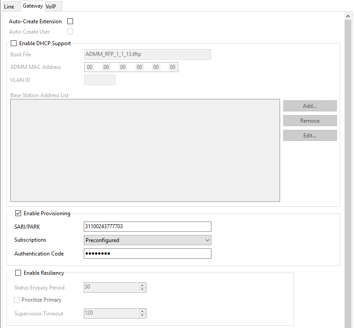Enable DHCP Support checkbox
The image size is (354, 328).
tap(14, 43)
